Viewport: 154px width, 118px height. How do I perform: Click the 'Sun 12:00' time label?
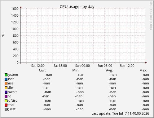[127, 66]
